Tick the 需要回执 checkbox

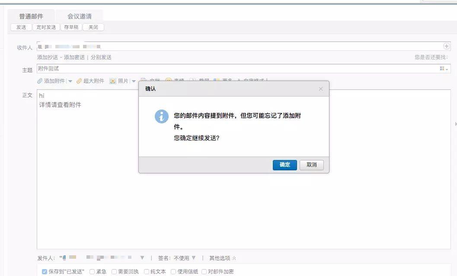(114, 272)
